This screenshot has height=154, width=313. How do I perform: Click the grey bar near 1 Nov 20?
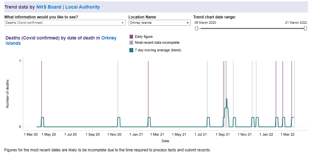pyautogui.click(x=118, y=89)
